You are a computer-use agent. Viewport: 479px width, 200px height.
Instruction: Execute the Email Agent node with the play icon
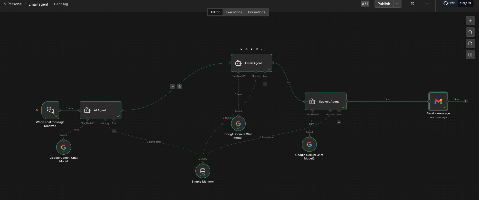coord(241,49)
